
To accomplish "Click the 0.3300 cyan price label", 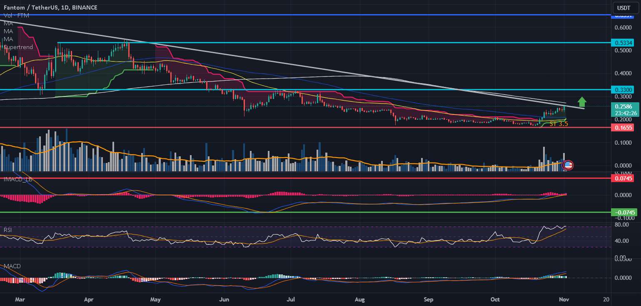I will click(x=624, y=89).
